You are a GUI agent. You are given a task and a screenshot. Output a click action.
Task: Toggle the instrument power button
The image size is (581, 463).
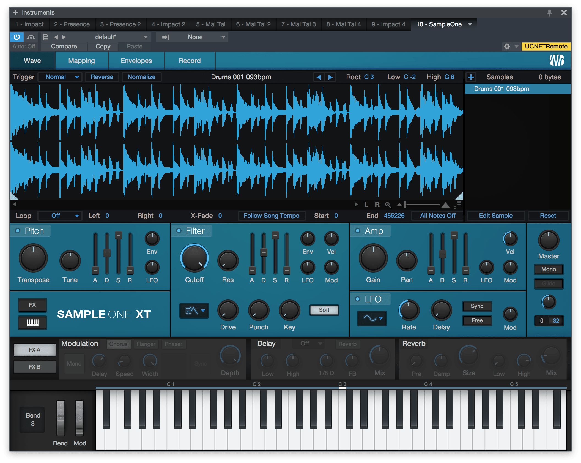click(x=17, y=37)
